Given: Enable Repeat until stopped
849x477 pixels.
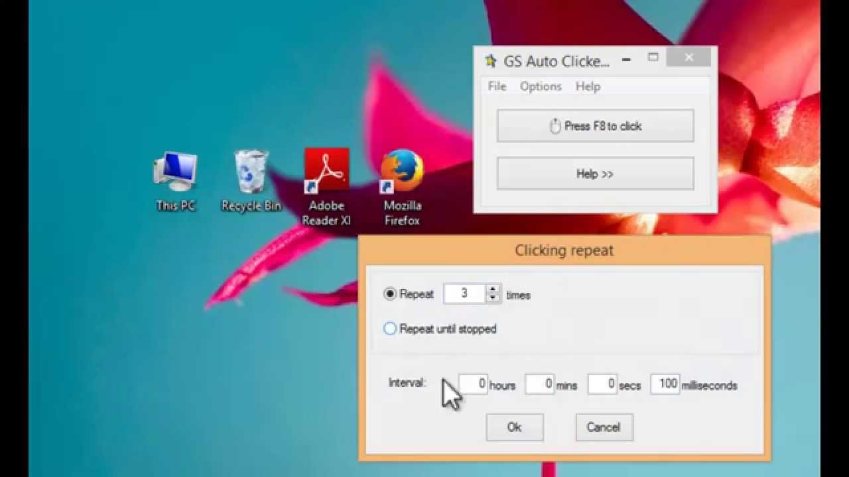Looking at the screenshot, I should click(390, 329).
